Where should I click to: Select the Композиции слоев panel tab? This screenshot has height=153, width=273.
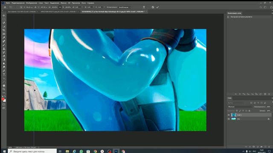(x=234, y=13)
